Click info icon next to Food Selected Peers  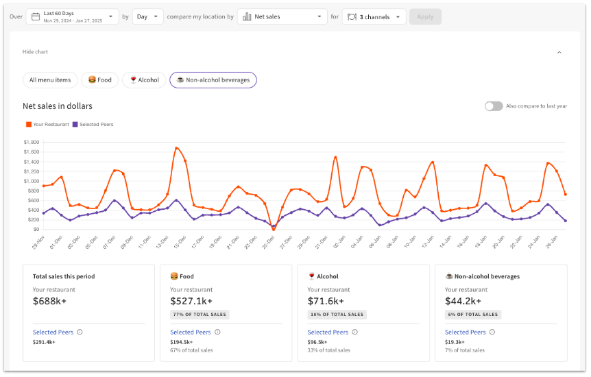point(217,332)
